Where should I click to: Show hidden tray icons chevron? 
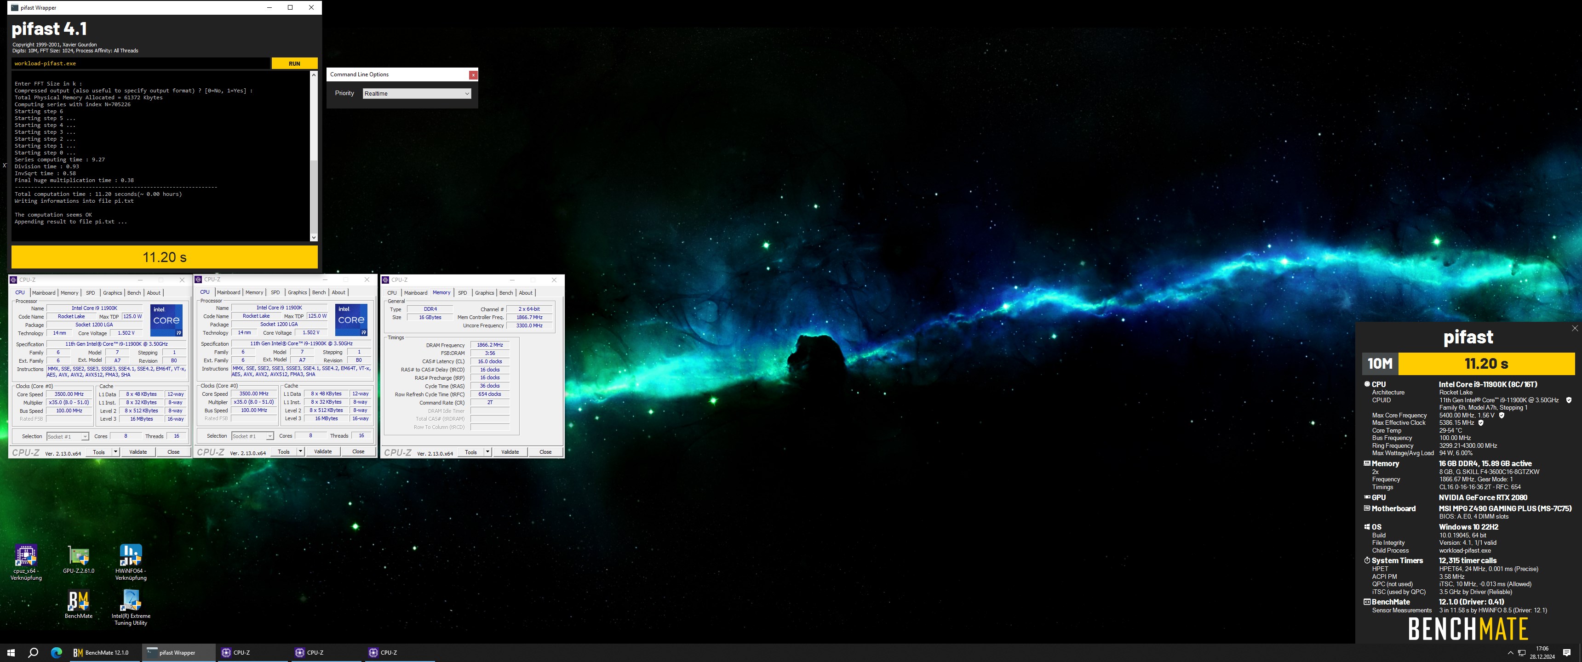[x=1510, y=653]
